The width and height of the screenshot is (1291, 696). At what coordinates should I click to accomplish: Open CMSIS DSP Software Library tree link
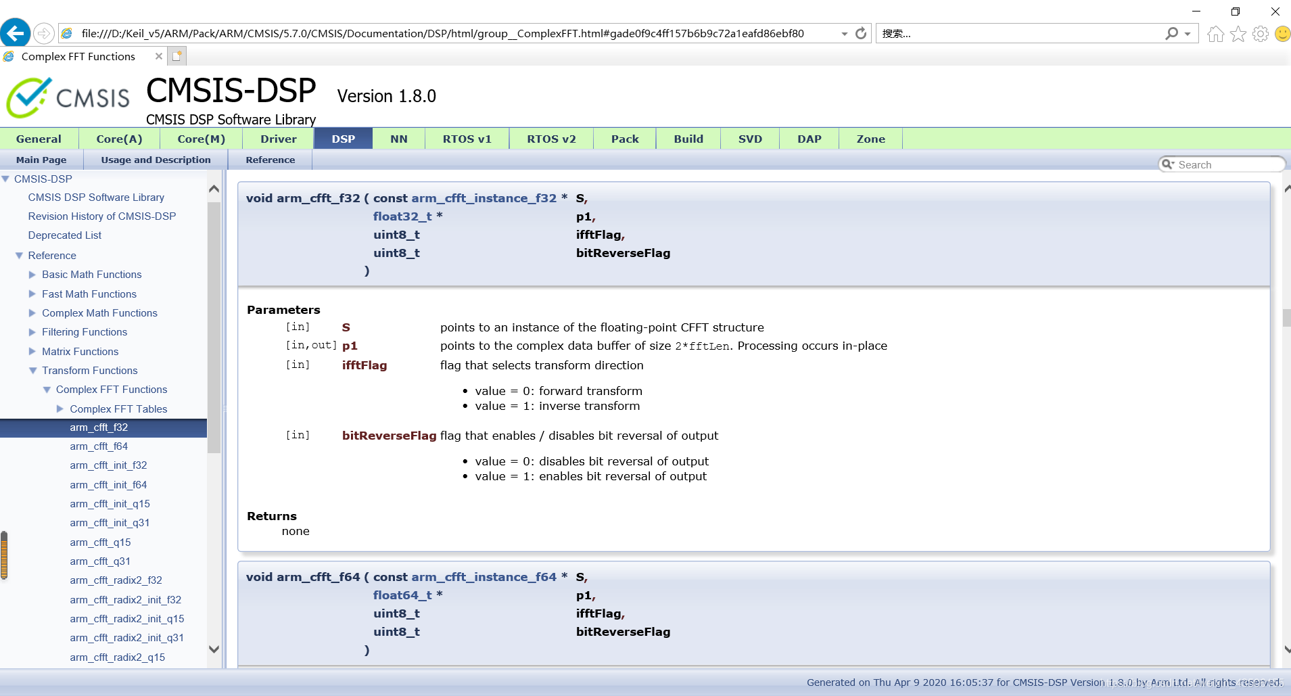pos(96,198)
